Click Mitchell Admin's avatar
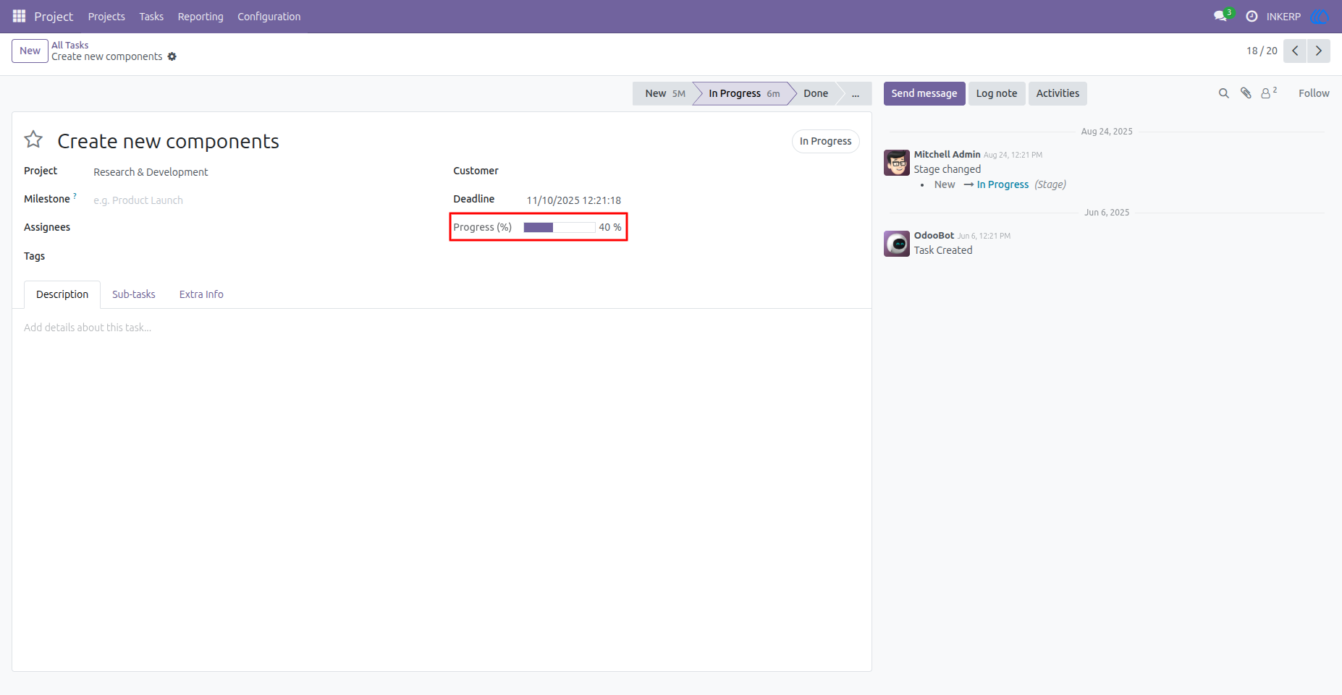Image resolution: width=1342 pixels, height=695 pixels. [x=897, y=163]
